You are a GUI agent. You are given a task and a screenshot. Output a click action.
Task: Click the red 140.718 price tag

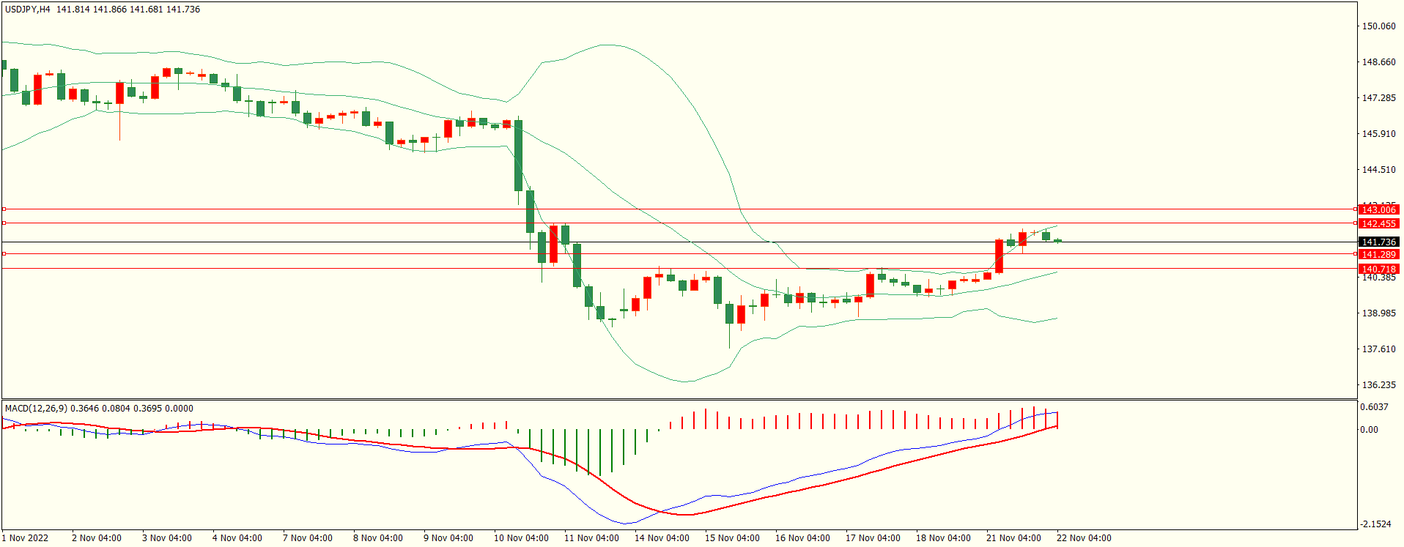(1378, 269)
